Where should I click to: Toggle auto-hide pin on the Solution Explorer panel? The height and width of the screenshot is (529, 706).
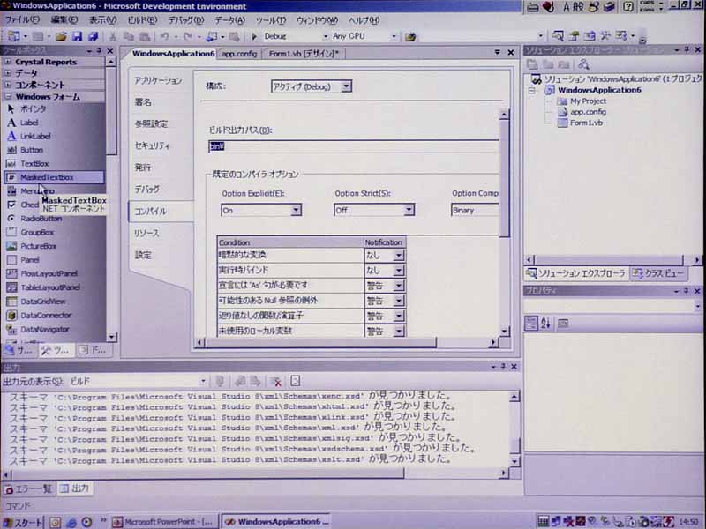click(687, 50)
